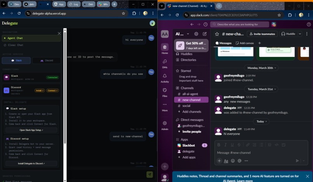
Task: Open the Get 50% off promotion card
Action: pos(191,45)
